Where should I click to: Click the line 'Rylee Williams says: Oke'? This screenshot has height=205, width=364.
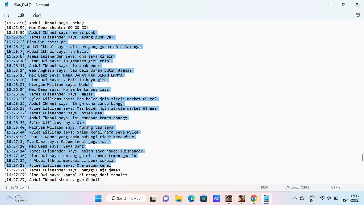44,123
